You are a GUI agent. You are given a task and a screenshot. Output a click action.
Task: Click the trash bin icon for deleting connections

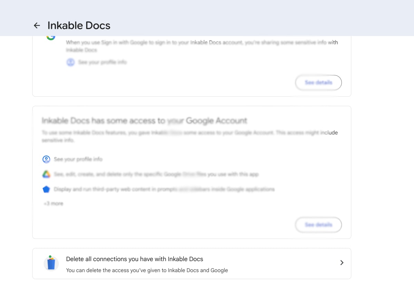click(x=51, y=263)
